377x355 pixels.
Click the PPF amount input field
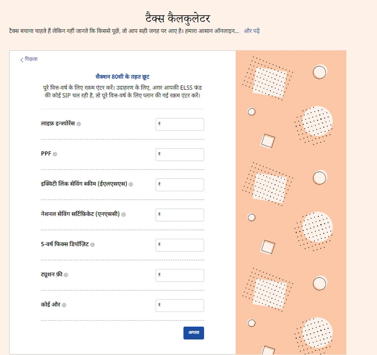(180, 155)
